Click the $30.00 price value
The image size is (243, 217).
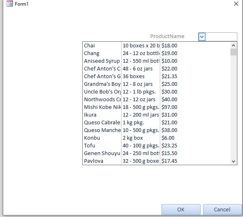169,92
